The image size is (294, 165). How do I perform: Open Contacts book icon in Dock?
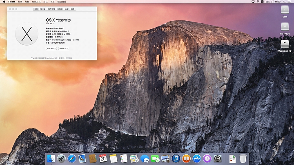pyautogui.click(x=93, y=158)
